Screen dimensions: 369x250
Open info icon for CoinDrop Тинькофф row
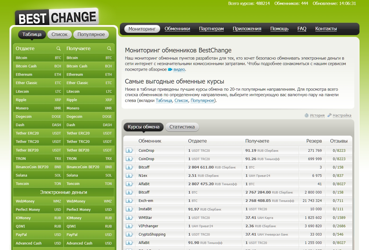tap(129, 159)
